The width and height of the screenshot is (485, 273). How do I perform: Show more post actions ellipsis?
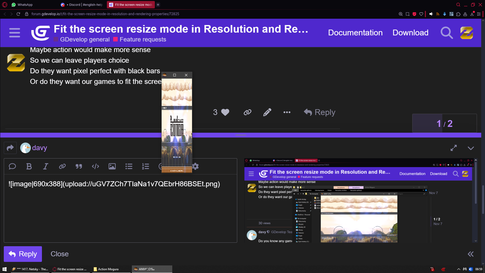coord(287,112)
